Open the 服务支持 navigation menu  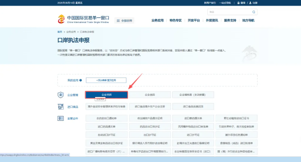tap(230, 20)
